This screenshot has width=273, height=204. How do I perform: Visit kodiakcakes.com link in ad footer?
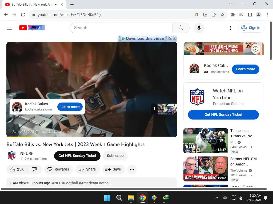coord(55,132)
